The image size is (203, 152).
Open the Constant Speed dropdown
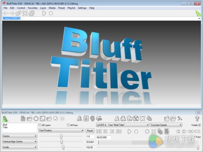[x=166, y=125]
